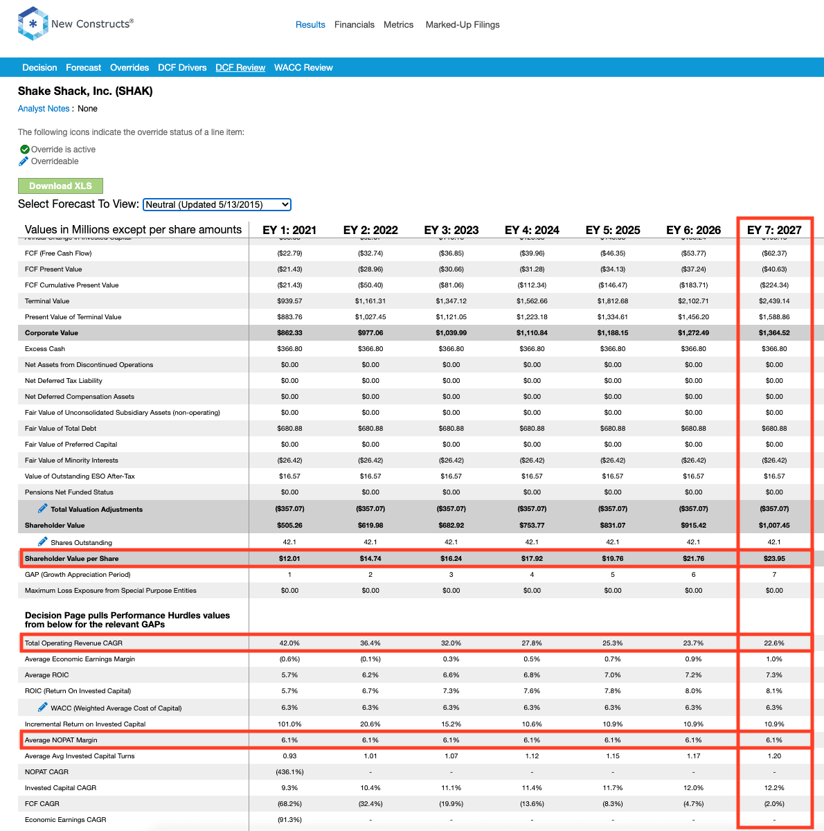Click the EY 1: 2021 column header
Image resolution: width=824 pixels, height=831 pixels.
pyautogui.click(x=289, y=230)
